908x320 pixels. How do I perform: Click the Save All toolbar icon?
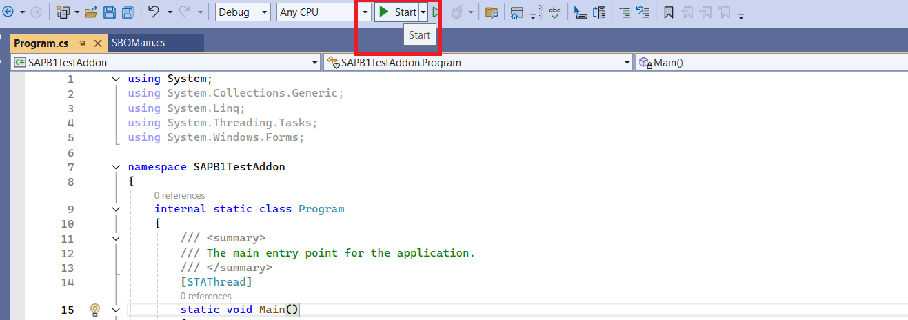(128, 12)
